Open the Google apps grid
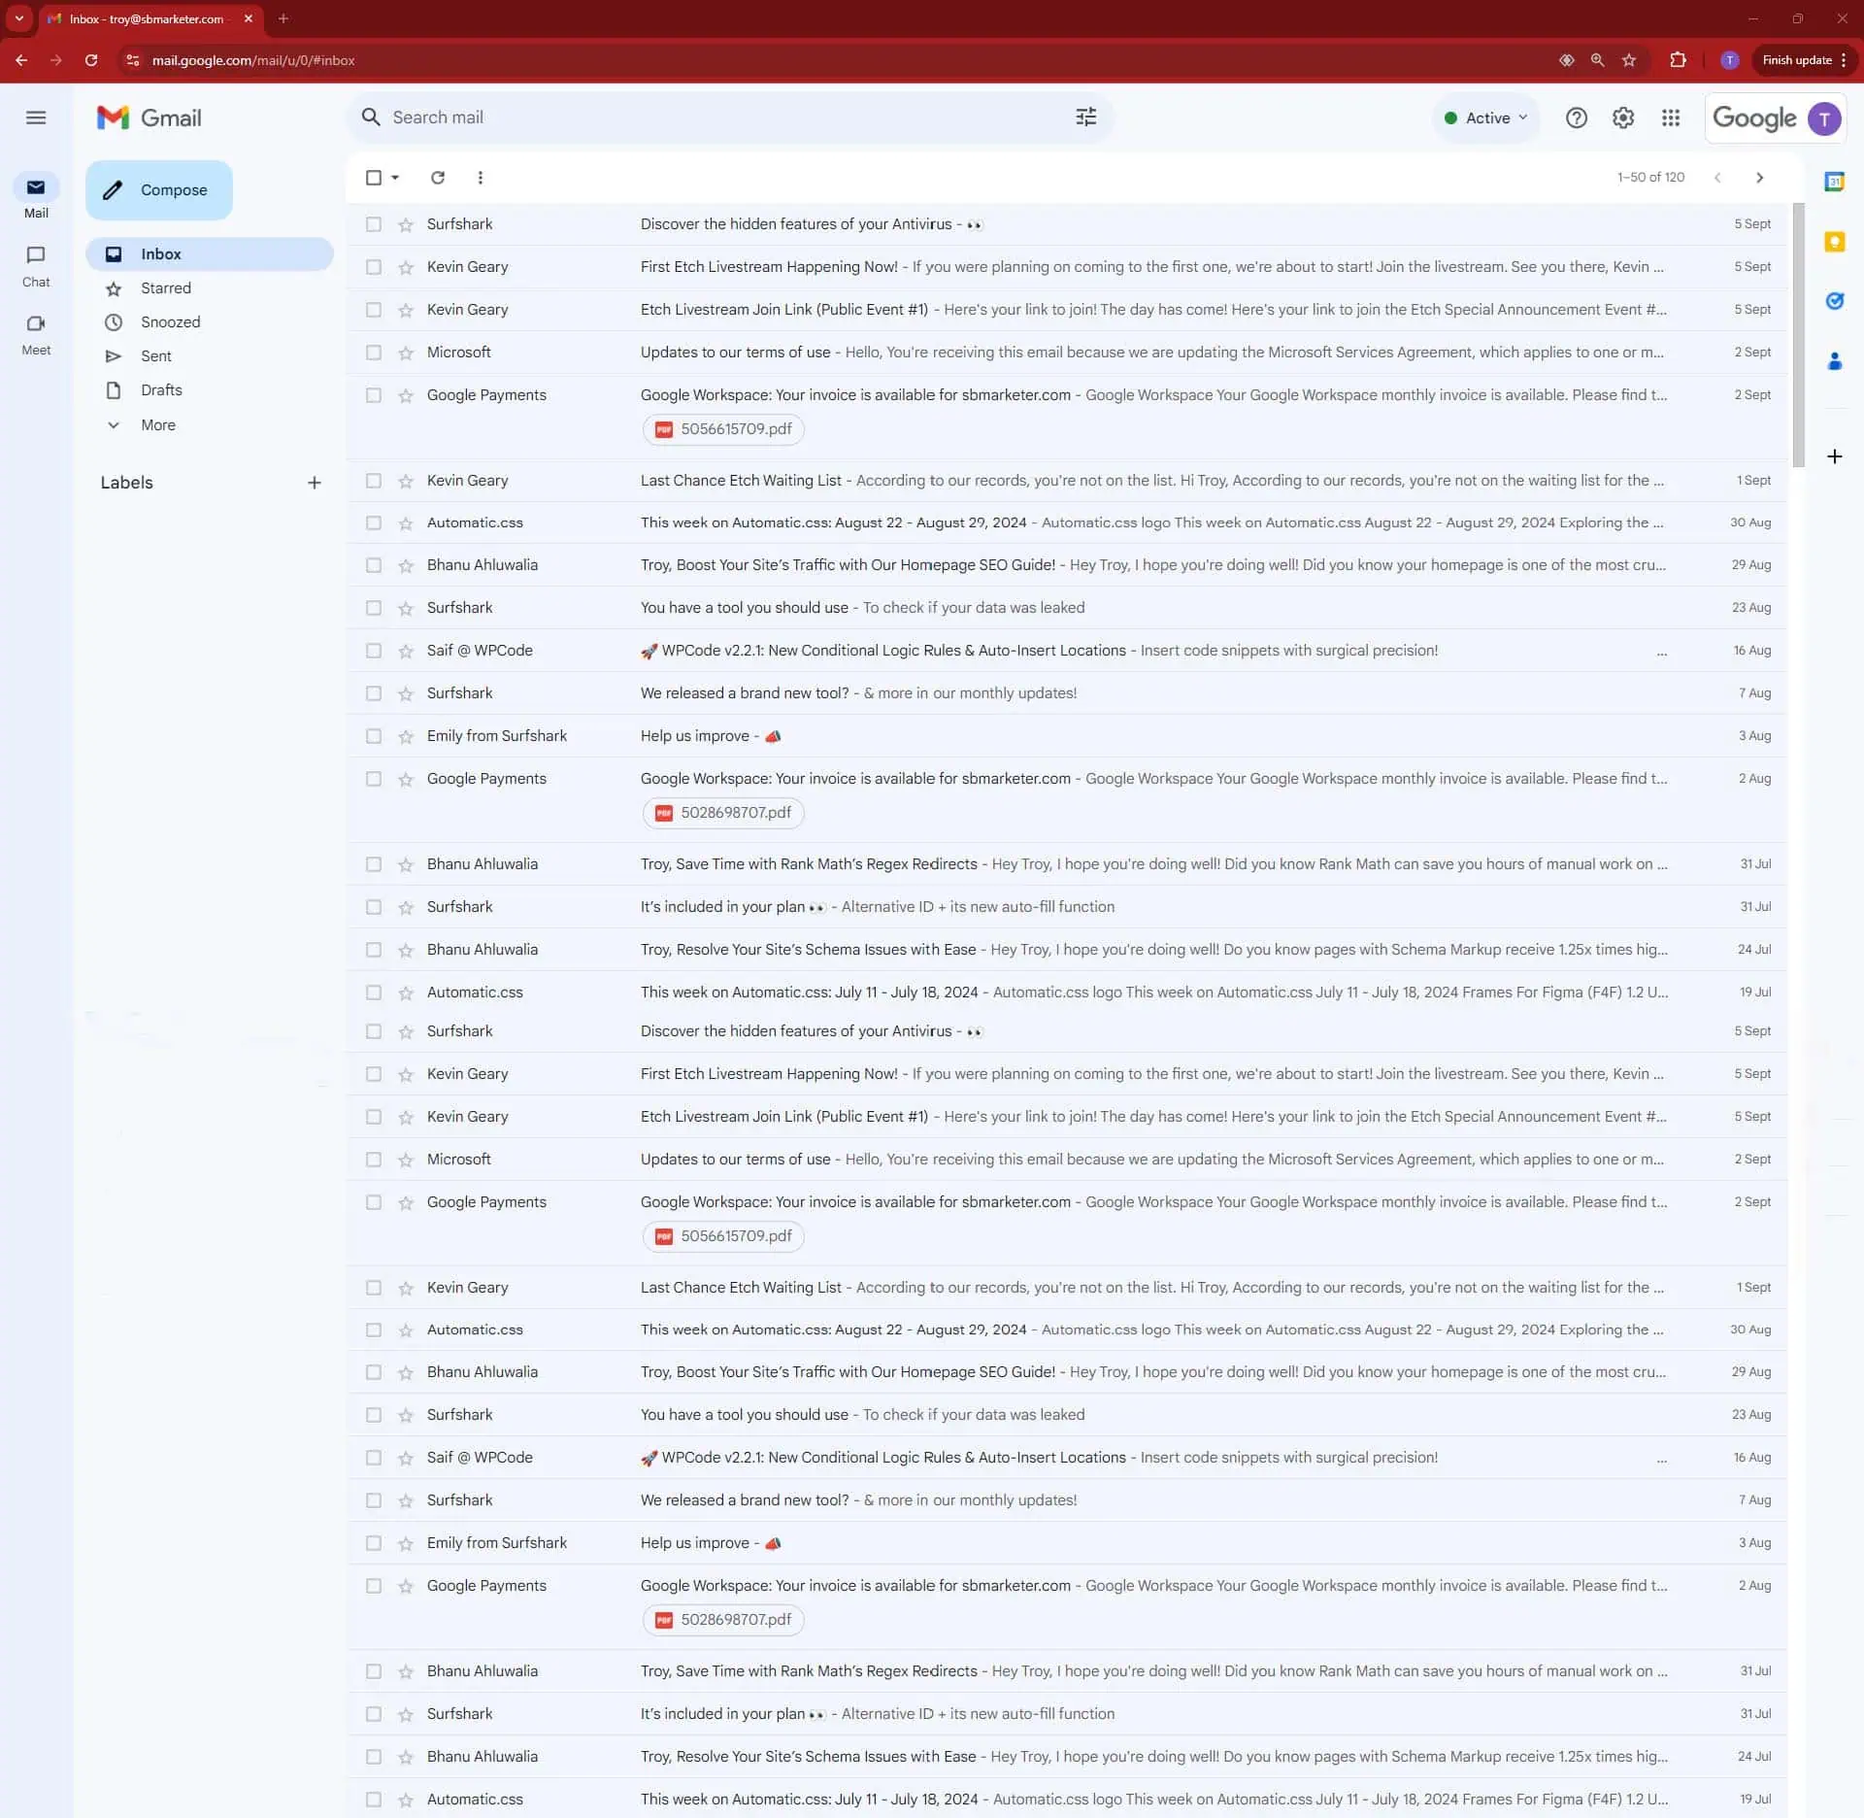This screenshot has height=1818, width=1864. 1670,118
